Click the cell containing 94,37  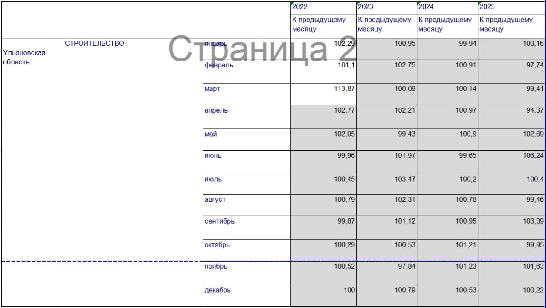pos(511,116)
